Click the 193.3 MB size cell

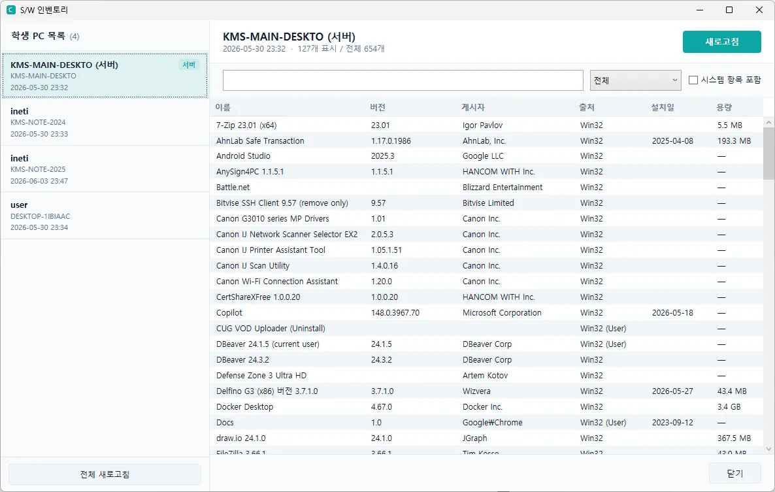point(734,140)
